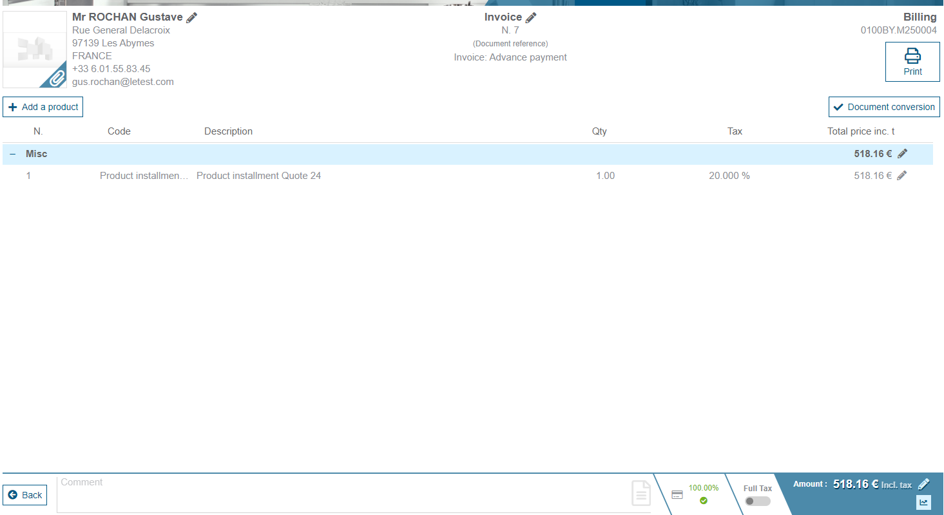Edit the Misc group total with pencil
This screenshot has width=944, height=515.
tap(902, 154)
